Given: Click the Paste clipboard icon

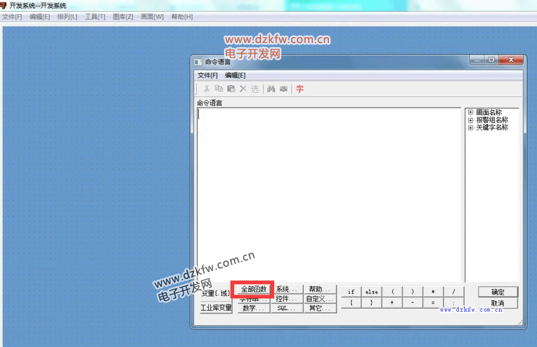Looking at the screenshot, I should pyautogui.click(x=231, y=89).
